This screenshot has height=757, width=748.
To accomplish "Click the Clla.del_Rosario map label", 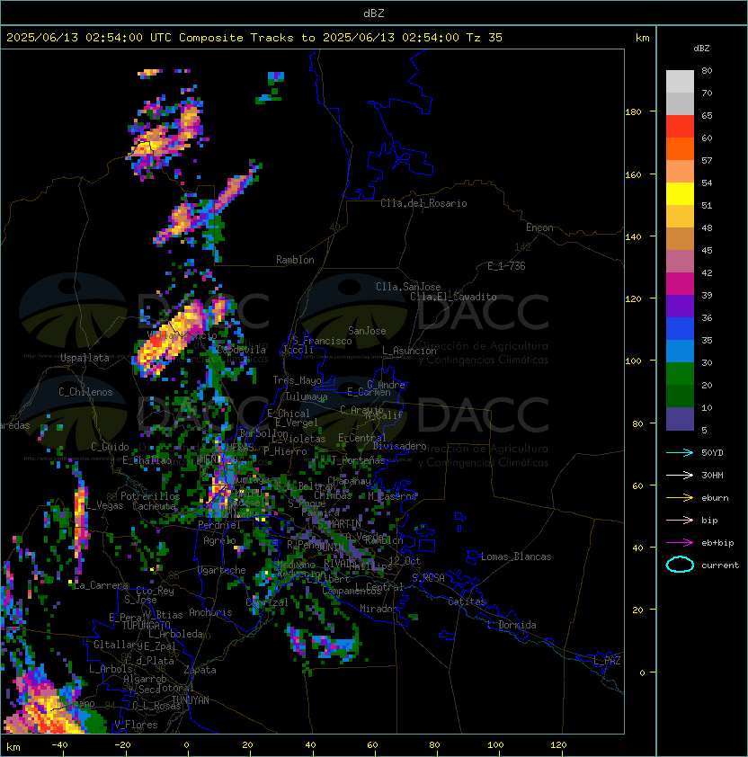I will click(x=423, y=203).
